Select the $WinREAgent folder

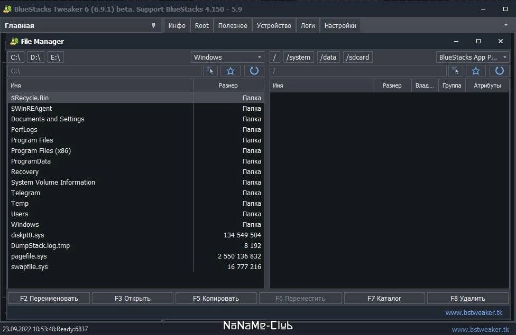[136, 108]
